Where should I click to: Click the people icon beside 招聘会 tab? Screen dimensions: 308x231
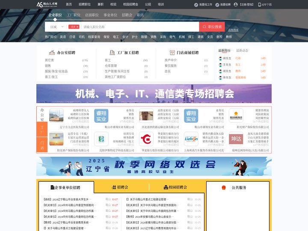[x=114, y=187]
